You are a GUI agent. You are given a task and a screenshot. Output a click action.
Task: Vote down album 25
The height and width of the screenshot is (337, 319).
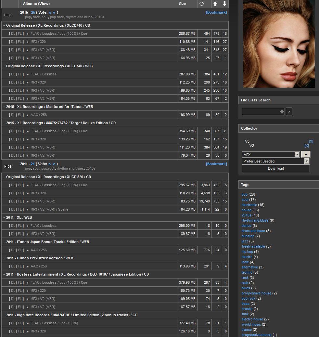point(54,13)
